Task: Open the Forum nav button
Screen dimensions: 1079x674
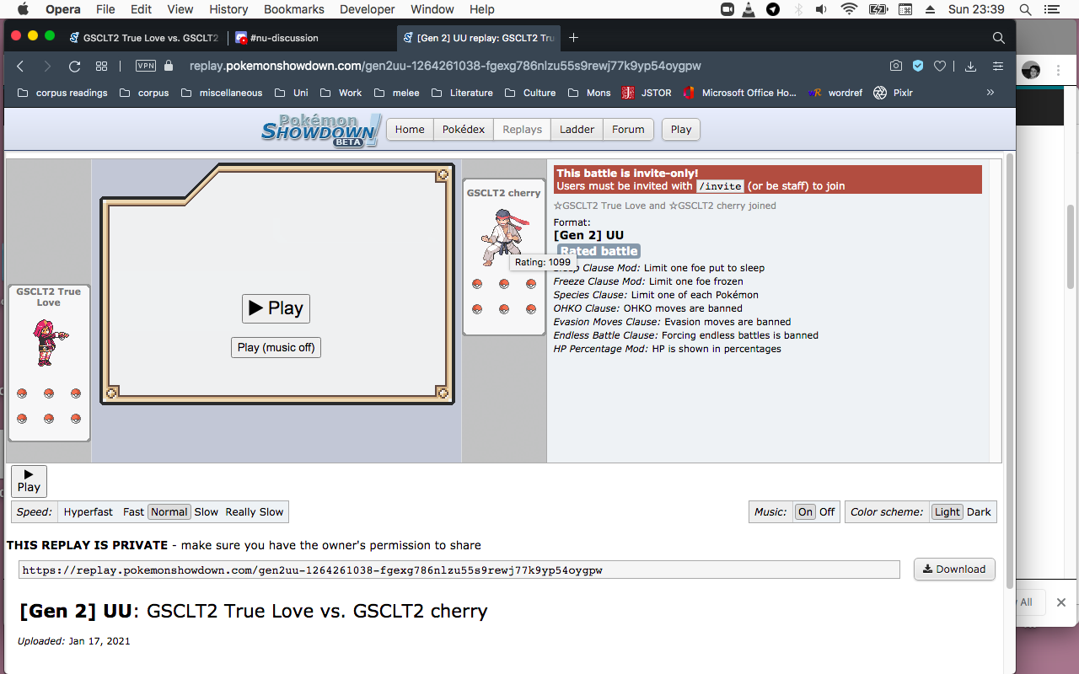Action: 628,129
